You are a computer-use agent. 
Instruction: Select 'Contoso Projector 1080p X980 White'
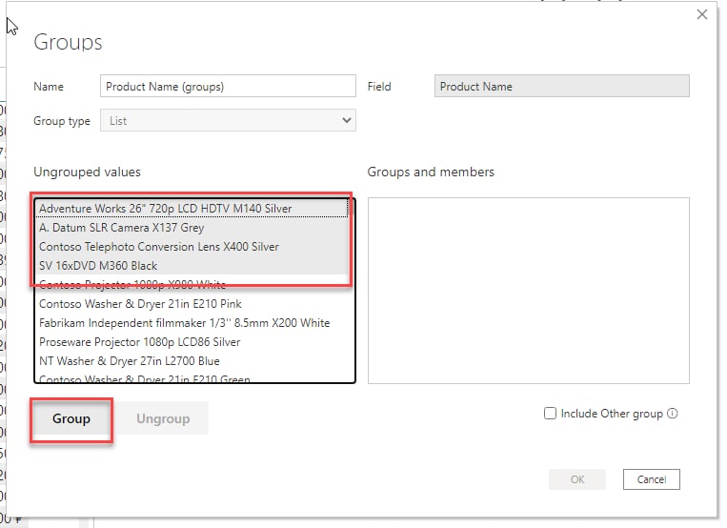coord(192,284)
